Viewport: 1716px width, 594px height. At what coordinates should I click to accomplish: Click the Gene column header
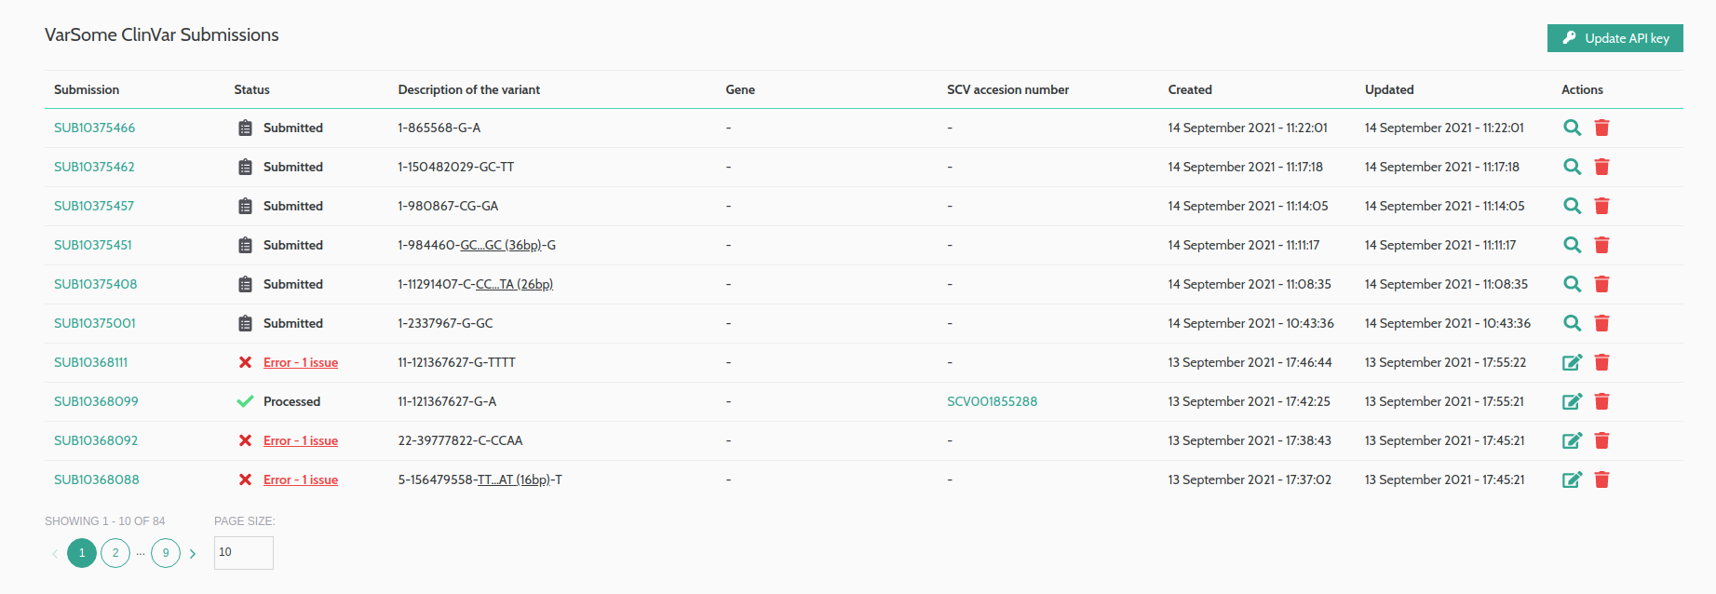click(x=740, y=89)
